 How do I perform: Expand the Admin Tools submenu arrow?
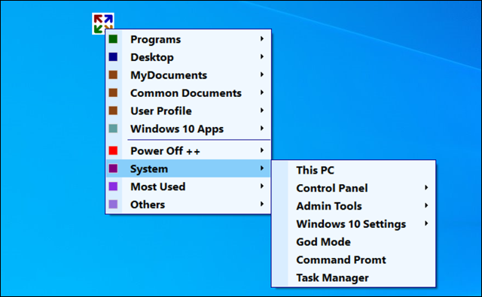tap(426, 205)
